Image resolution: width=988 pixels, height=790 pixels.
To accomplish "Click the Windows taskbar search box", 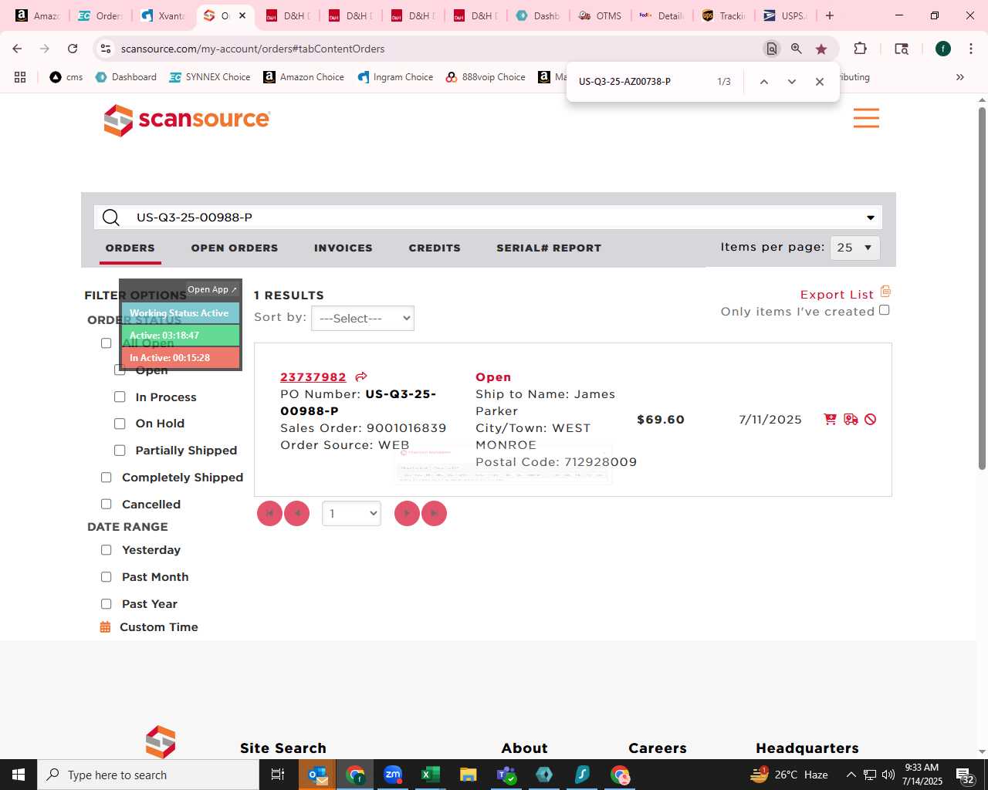I will pyautogui.click(x=148, y=775).
